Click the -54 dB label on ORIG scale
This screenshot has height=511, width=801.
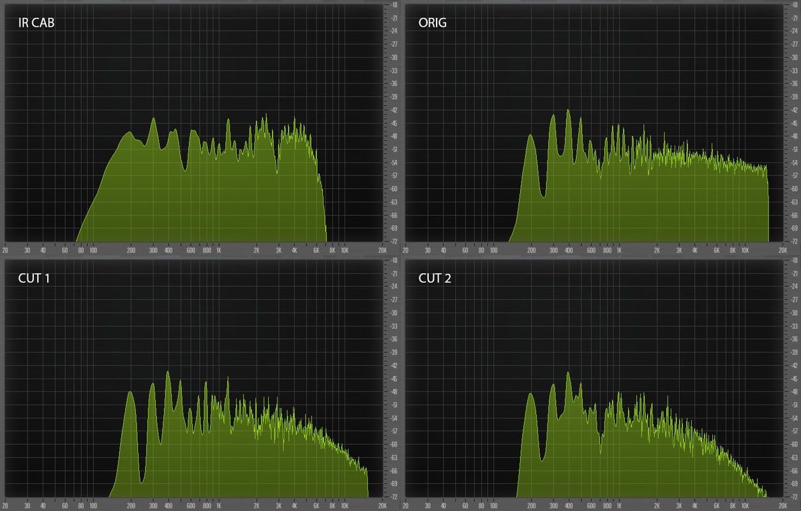(x=795, y=162)
